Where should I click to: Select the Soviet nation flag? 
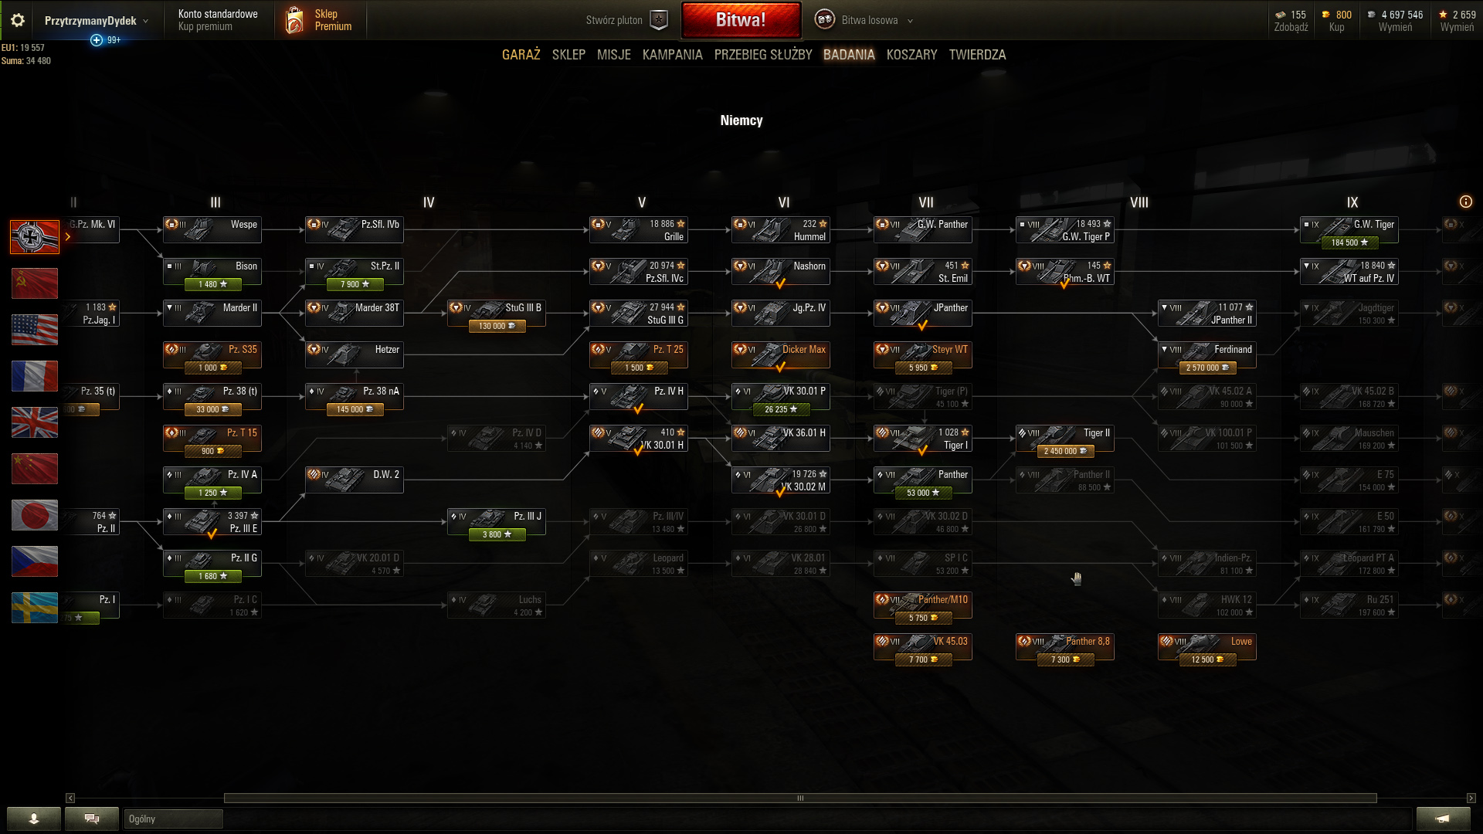(x=35, y=283)
